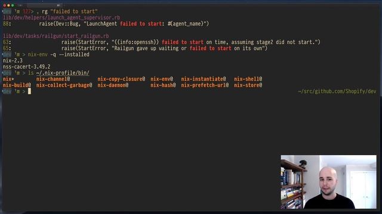
Task: Click line number 63 in search results
Action: [x=6, y=42]
